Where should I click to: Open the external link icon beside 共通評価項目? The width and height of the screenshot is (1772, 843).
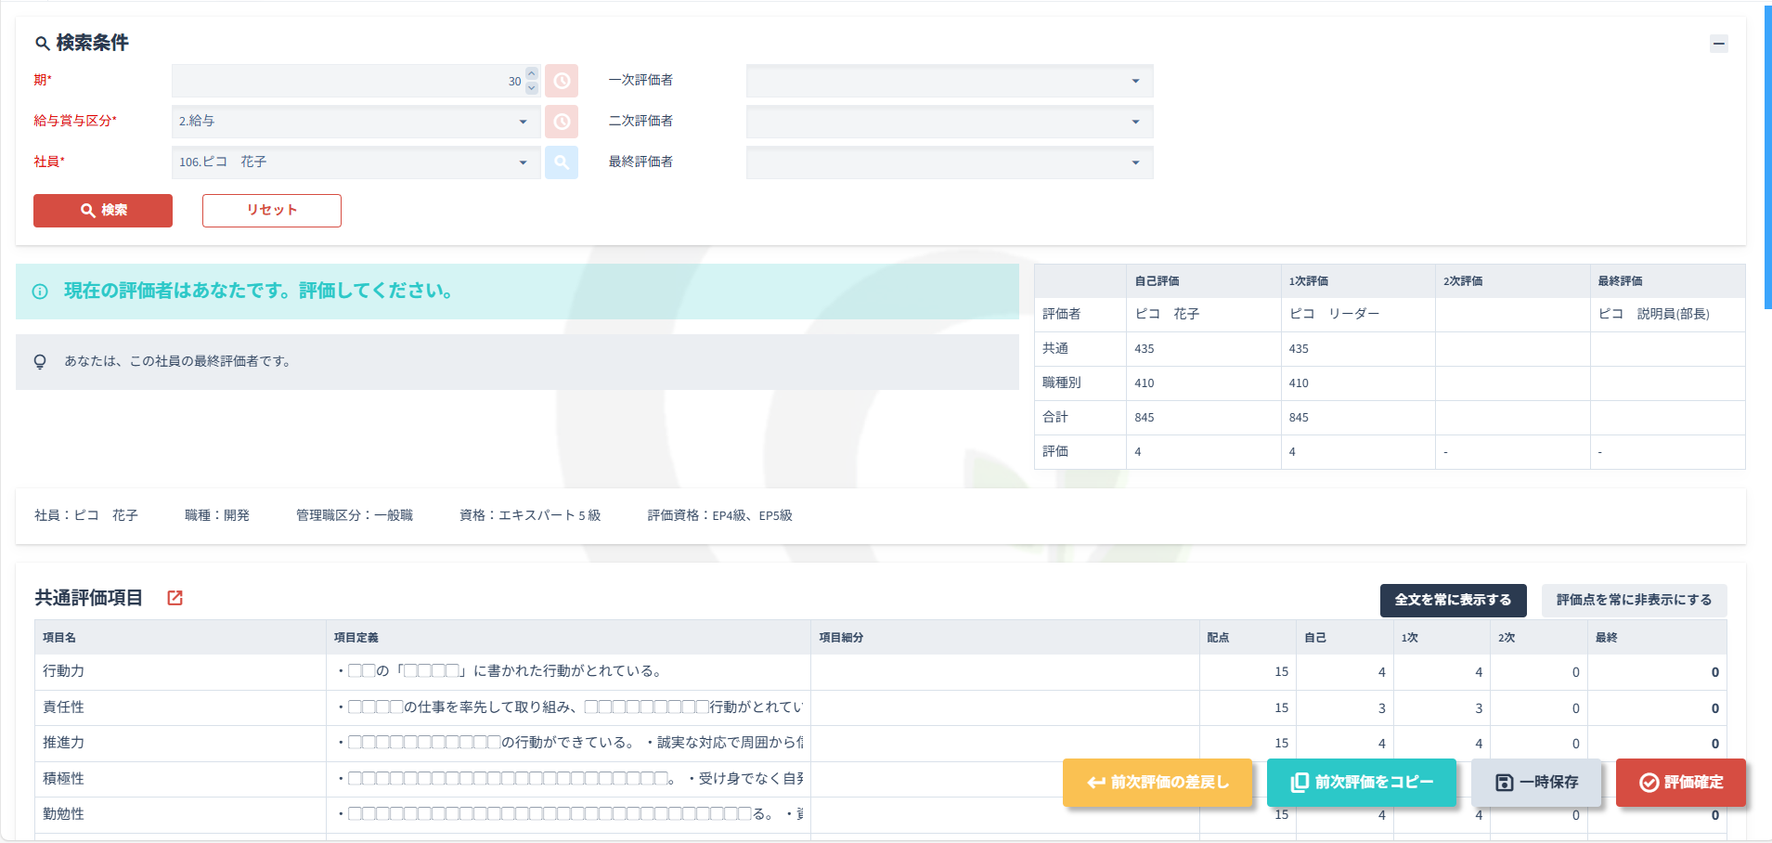pyautogui.click(x=175, y=598)
